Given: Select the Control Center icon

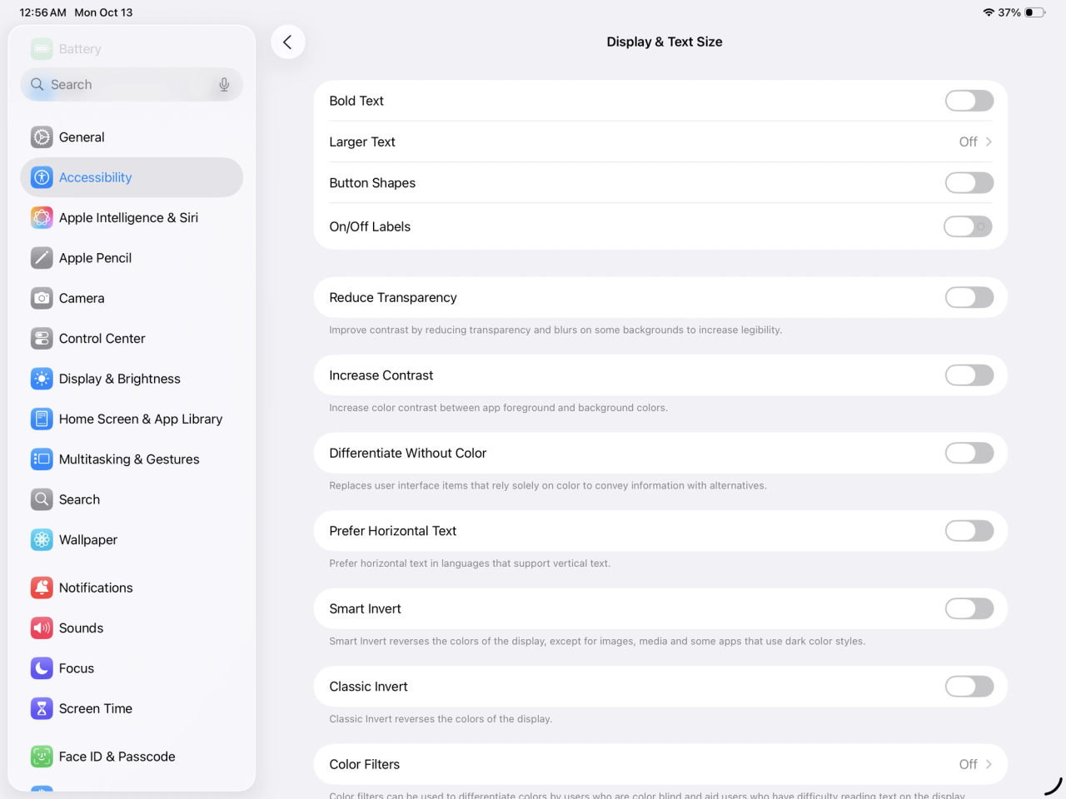Looking at the screenshot, I should pyautogui.click(x=42, y=338).
